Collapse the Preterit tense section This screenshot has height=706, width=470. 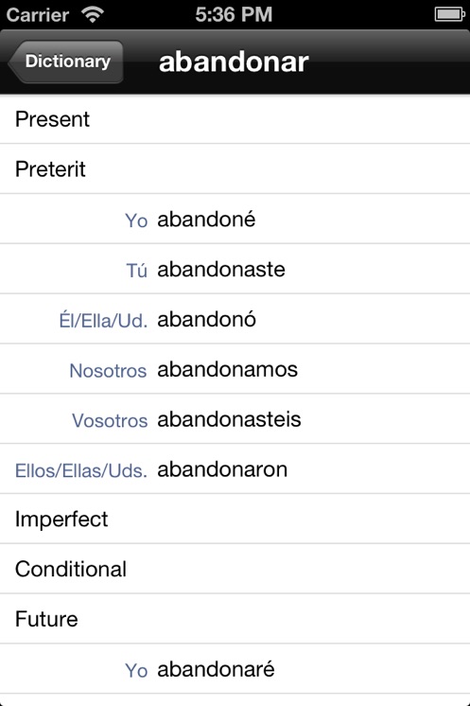[x=235, y=169]
